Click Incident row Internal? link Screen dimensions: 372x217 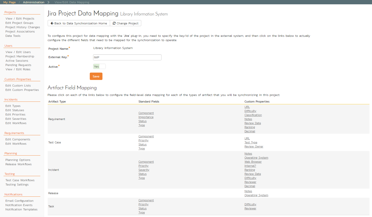coord(250,166)
